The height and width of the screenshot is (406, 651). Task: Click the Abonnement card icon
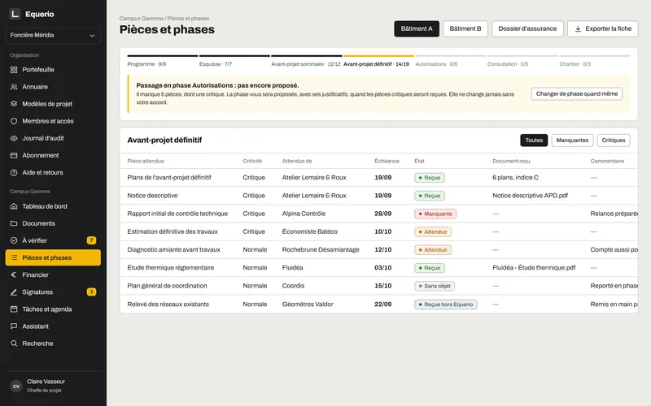(x=14, y=155)
